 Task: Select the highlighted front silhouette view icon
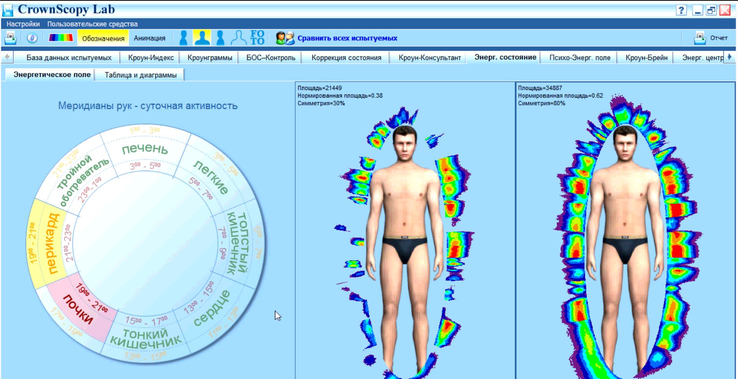202,38
